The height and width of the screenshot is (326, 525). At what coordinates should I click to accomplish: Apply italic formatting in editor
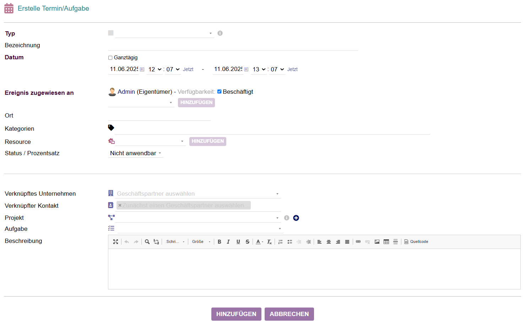(228, 242)
